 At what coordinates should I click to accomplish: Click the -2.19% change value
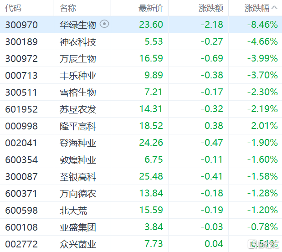click(262, 109)
